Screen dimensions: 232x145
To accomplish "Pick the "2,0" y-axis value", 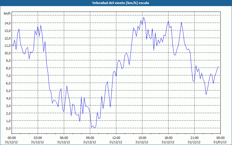I will pyautogui.click(x=8, y=113).
